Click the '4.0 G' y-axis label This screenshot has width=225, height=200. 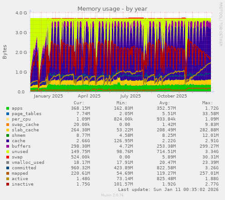click(21, 13)
